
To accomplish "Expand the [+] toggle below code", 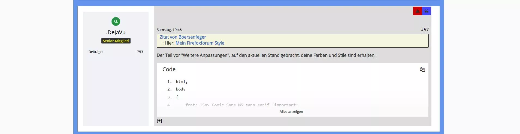I will pyautogui.click(x=159, y=121).
